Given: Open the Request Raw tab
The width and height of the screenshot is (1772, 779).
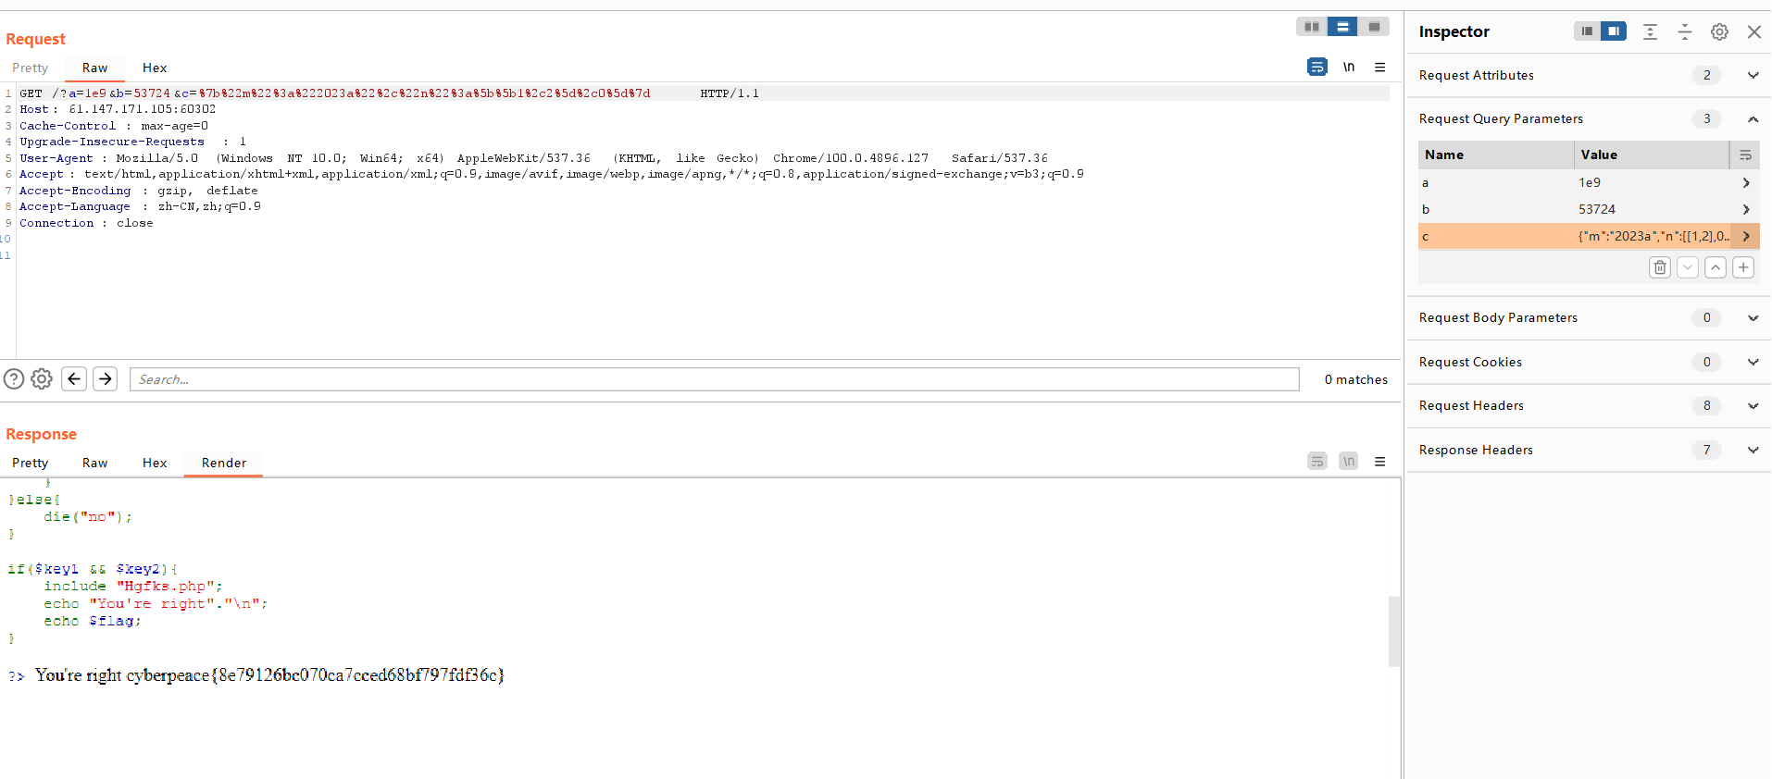Looking at the screenshot, I should click(94, 68).
